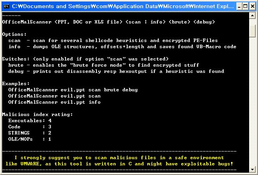Viewport: 258px width, 175px height.
Task: Click the scrollbar up arrow
Action: tap(252, 16)
